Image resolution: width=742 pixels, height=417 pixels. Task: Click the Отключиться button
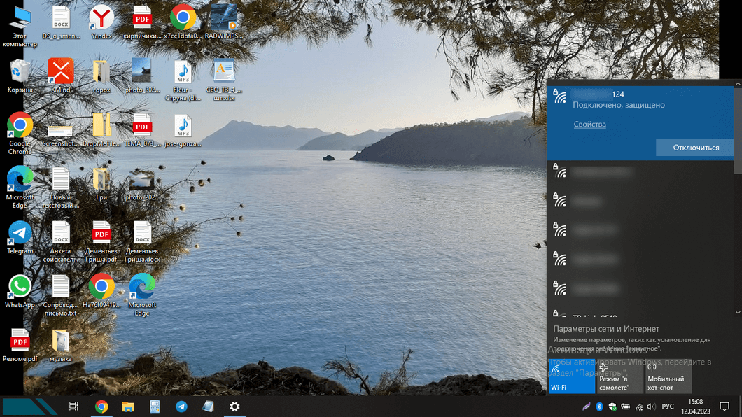(695, 148)
